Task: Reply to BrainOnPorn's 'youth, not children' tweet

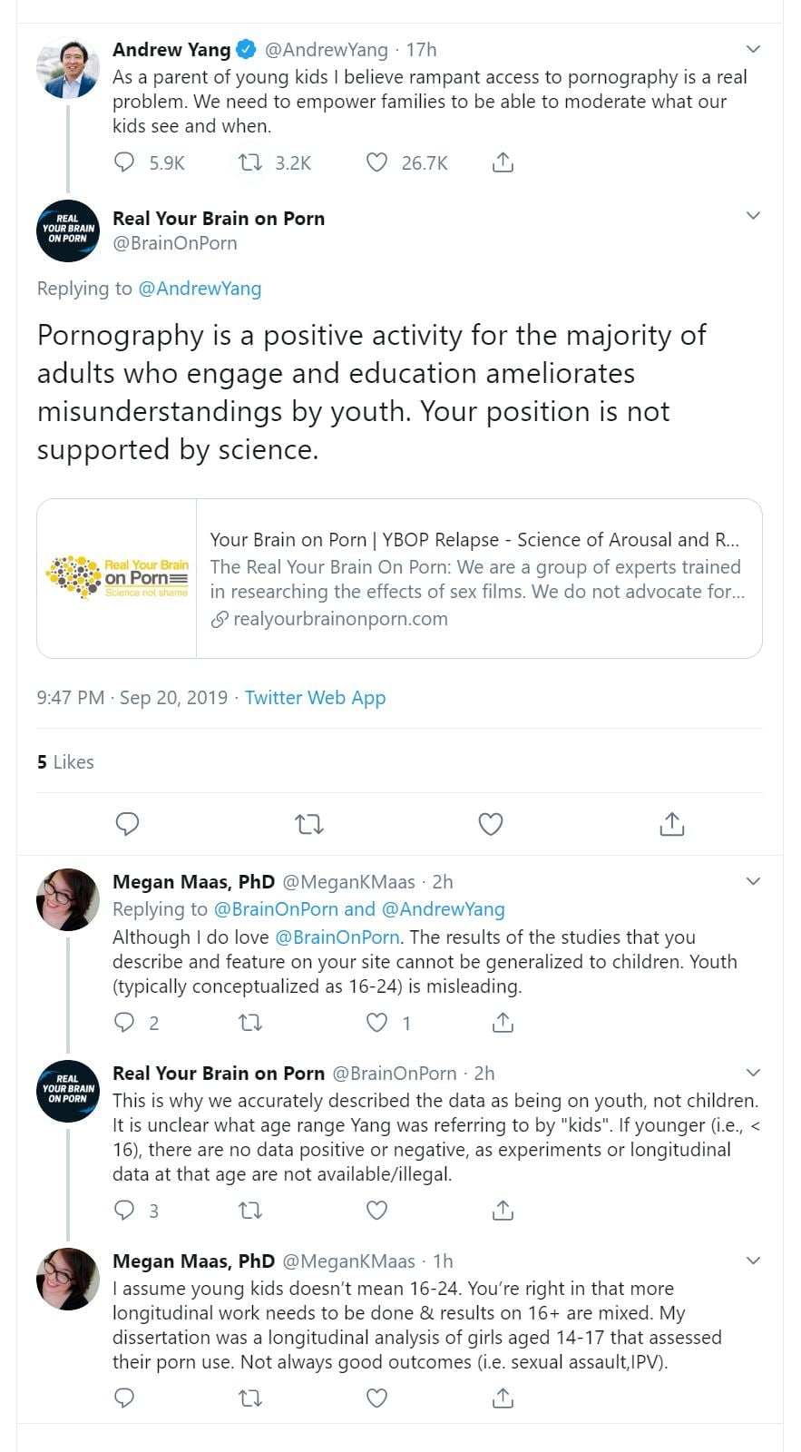Action: click(125, 1211)
